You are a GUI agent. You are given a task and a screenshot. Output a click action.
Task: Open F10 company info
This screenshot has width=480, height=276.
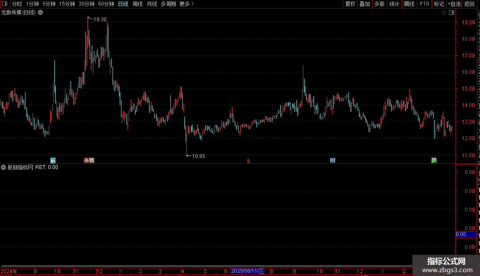pyautogui.click(x=424, y=4)
